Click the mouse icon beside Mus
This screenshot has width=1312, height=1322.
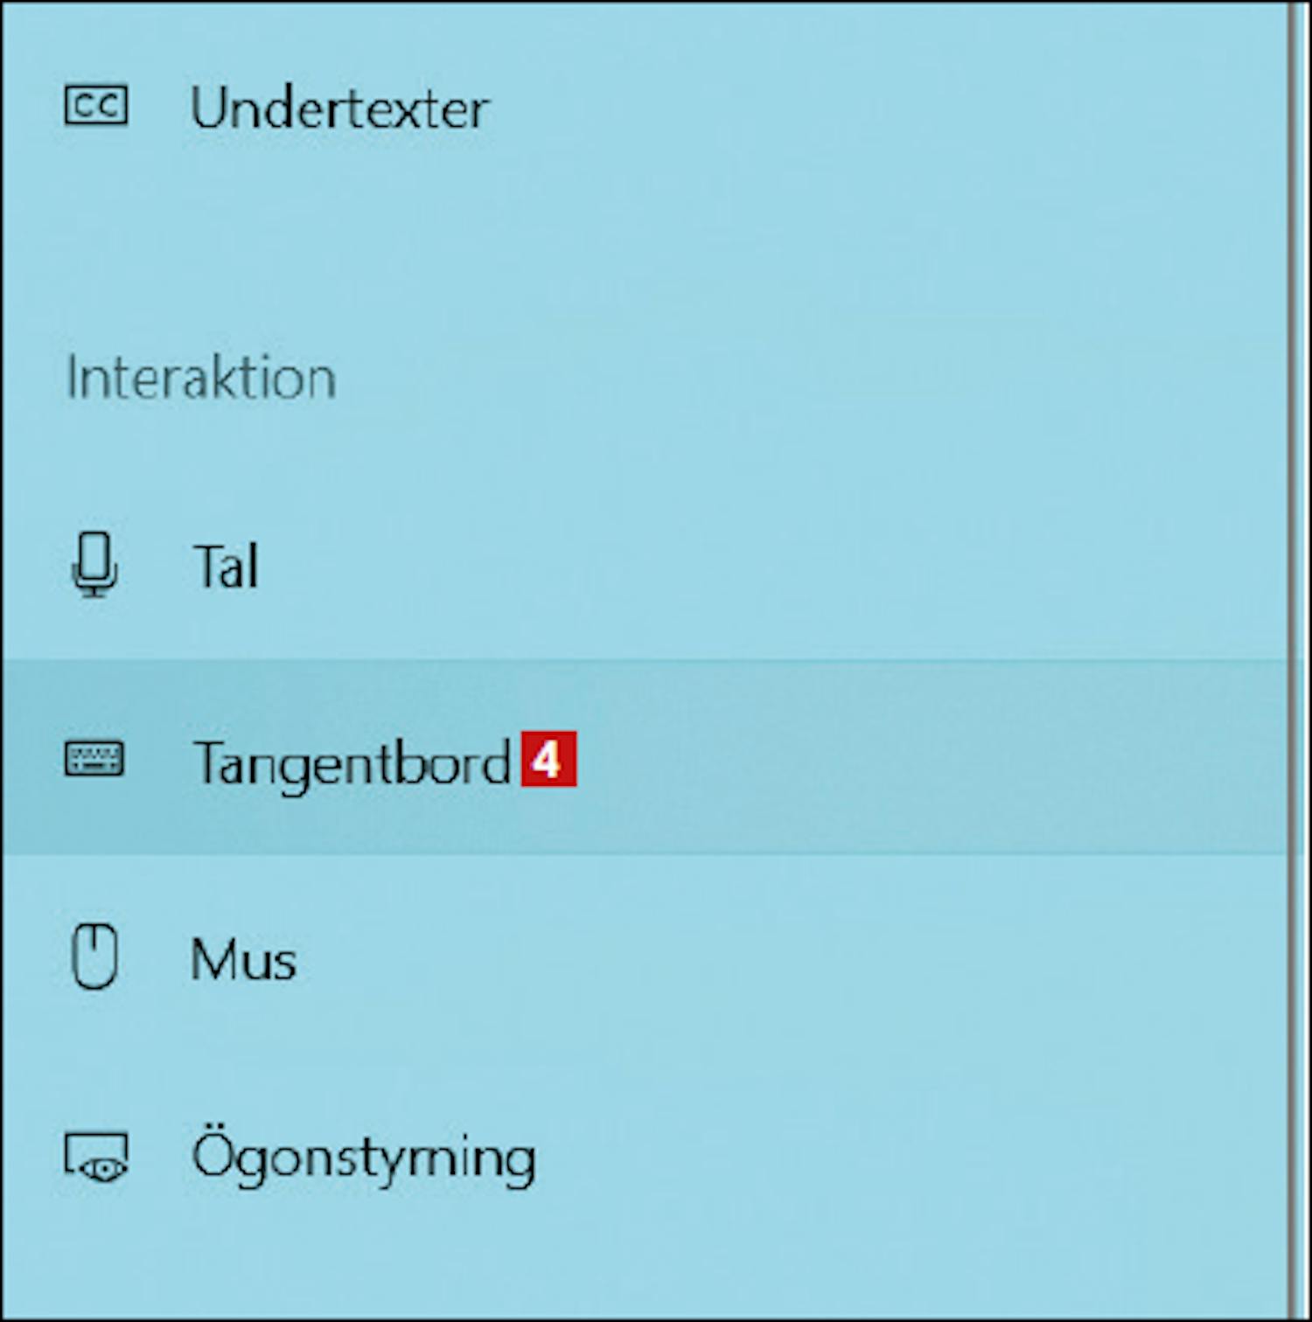click(x=94, y=957)
